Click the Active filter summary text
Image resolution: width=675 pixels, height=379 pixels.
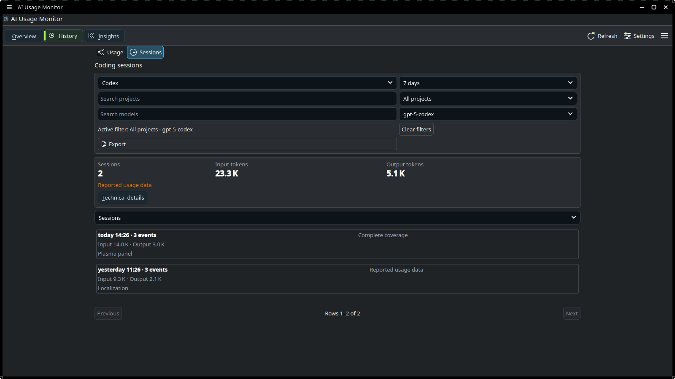pos(145,129)
